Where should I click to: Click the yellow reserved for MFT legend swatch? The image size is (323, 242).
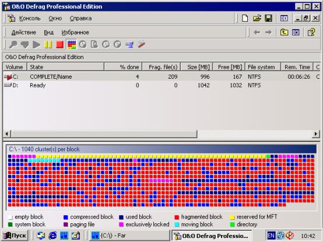pyautogui.click(x=232, y=218)
